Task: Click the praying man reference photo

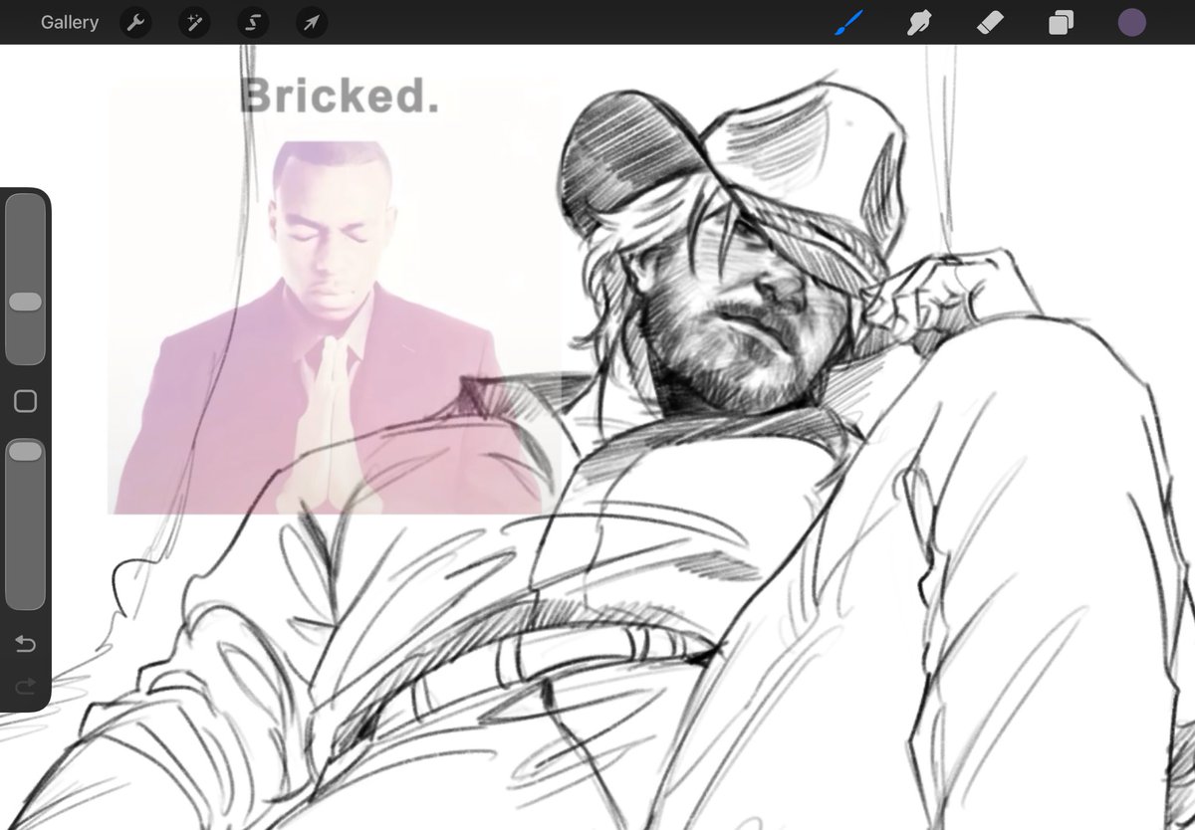Action: [x=327, y=328]
